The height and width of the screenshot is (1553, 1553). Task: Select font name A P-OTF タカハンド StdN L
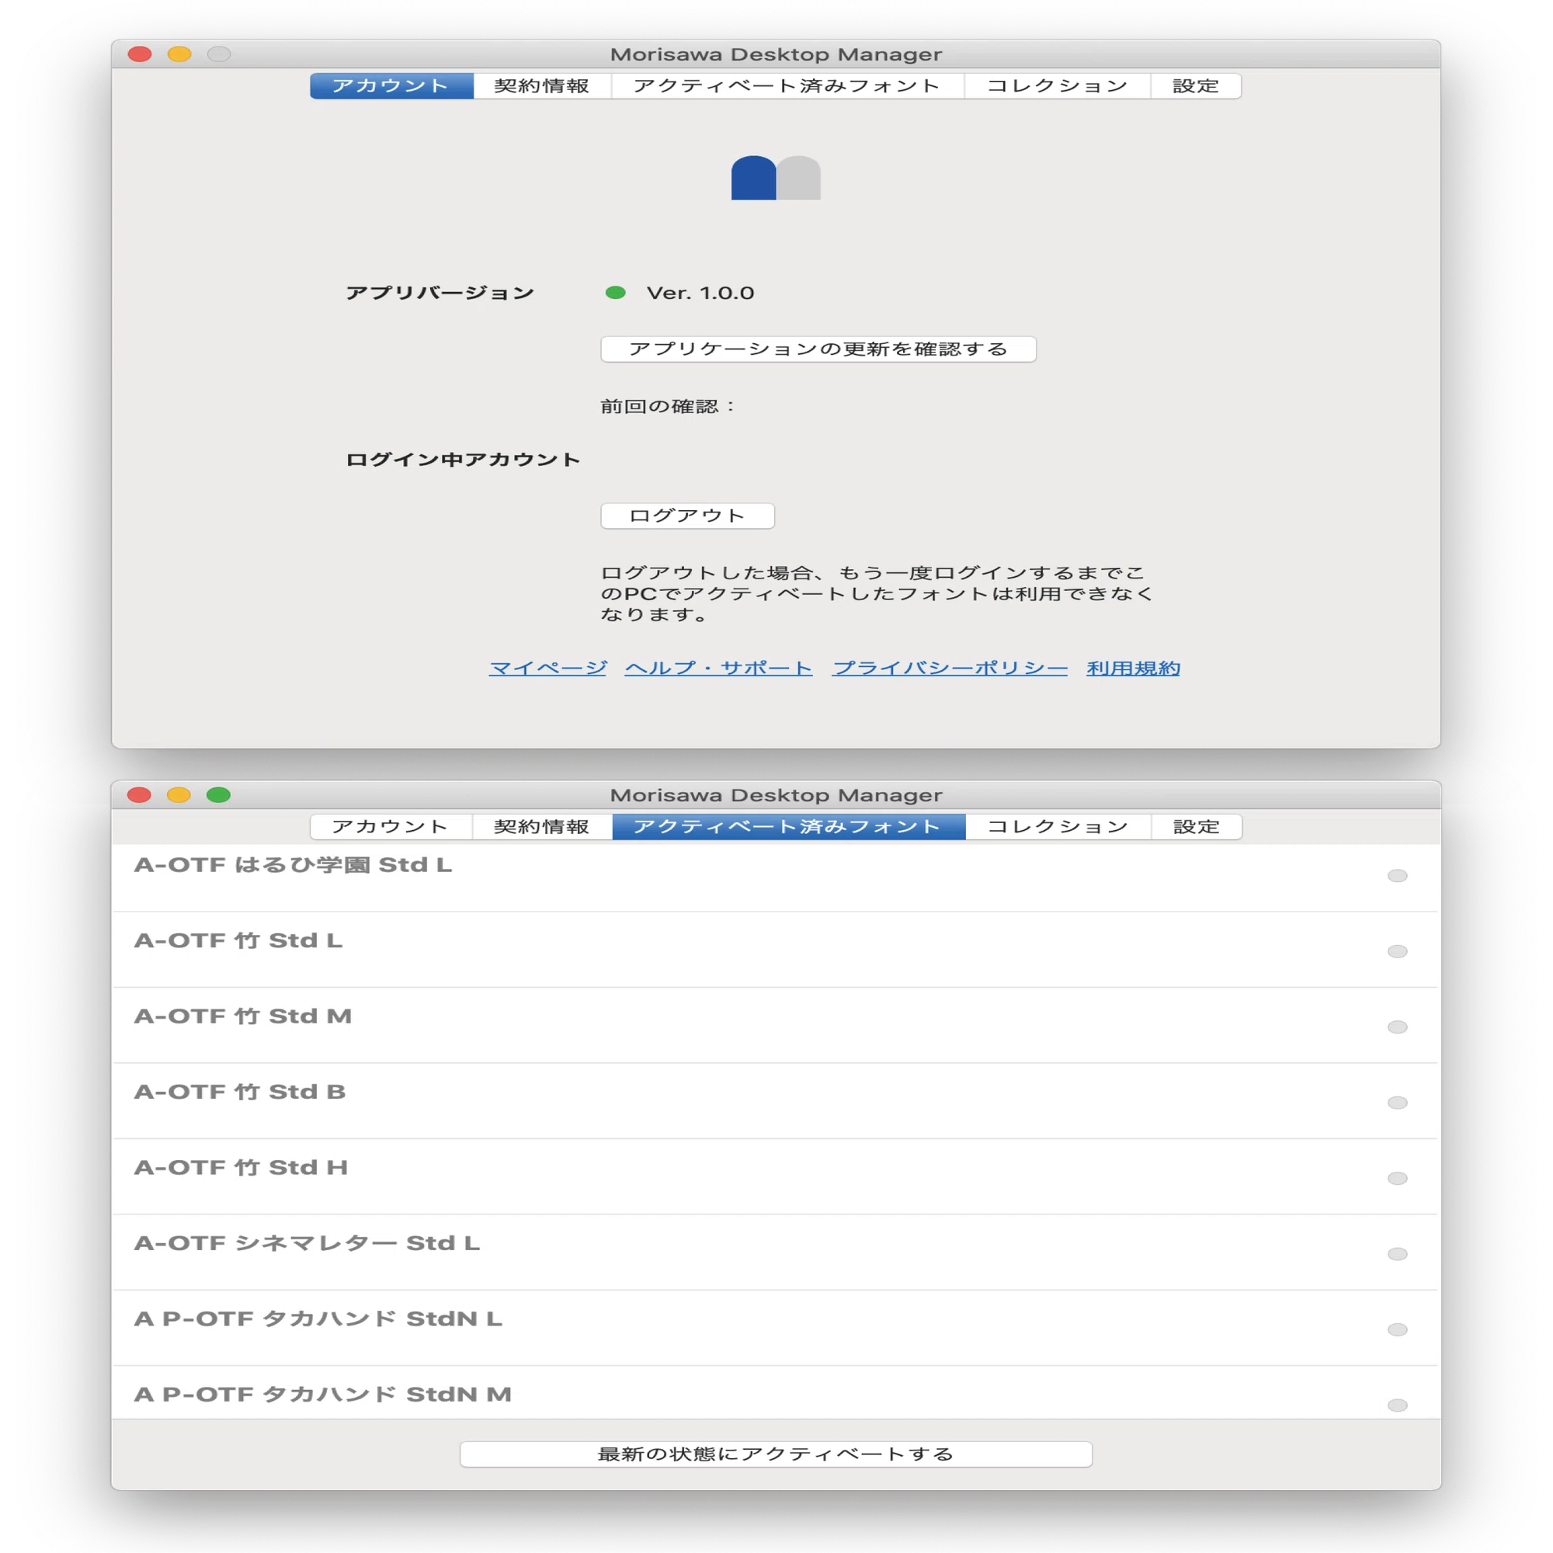click(x=318, y=1318)
